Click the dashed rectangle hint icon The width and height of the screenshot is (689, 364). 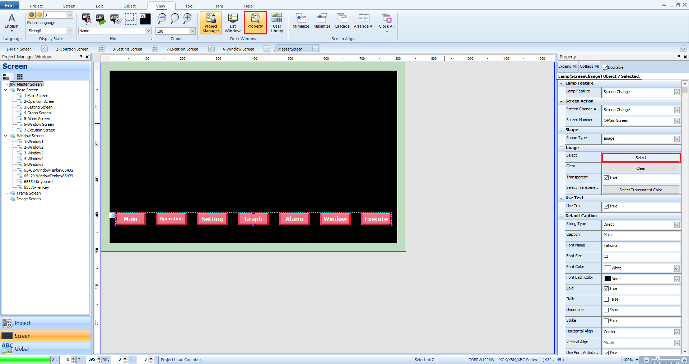click(x=130, y=19)
